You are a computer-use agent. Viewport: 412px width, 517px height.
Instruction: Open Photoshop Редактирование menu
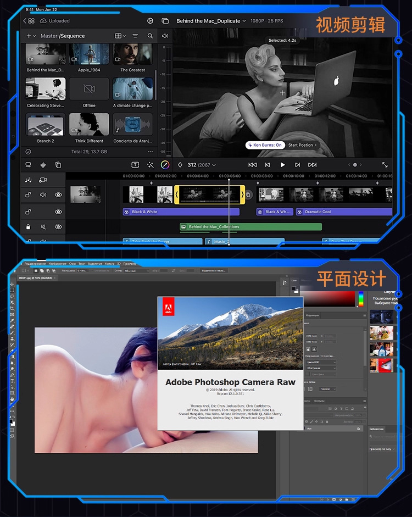[x=36, y=264]
